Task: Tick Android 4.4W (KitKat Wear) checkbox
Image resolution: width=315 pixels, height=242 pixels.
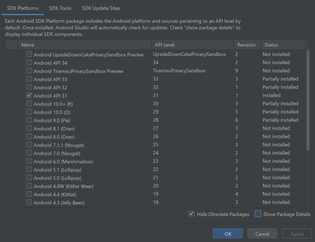Action: 29,186
